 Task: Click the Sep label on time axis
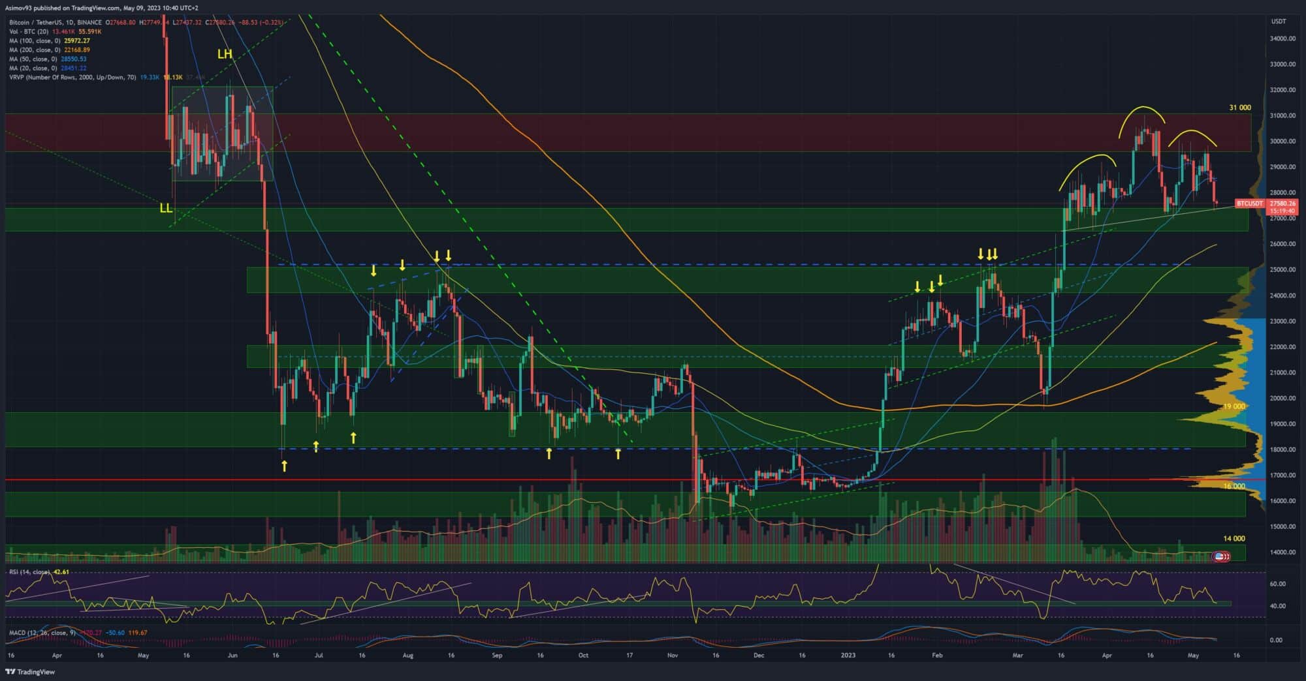click(x=497, y=656)
